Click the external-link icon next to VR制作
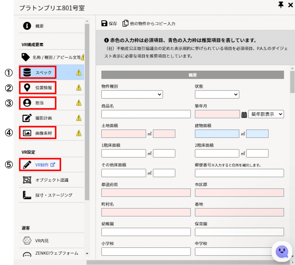The height and width of the screenshot is (265, 295). 53,165
